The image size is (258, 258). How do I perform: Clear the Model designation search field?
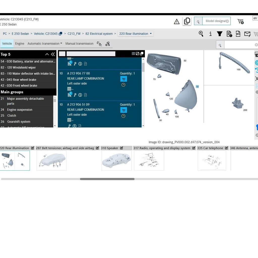click(x=228, y=21)
